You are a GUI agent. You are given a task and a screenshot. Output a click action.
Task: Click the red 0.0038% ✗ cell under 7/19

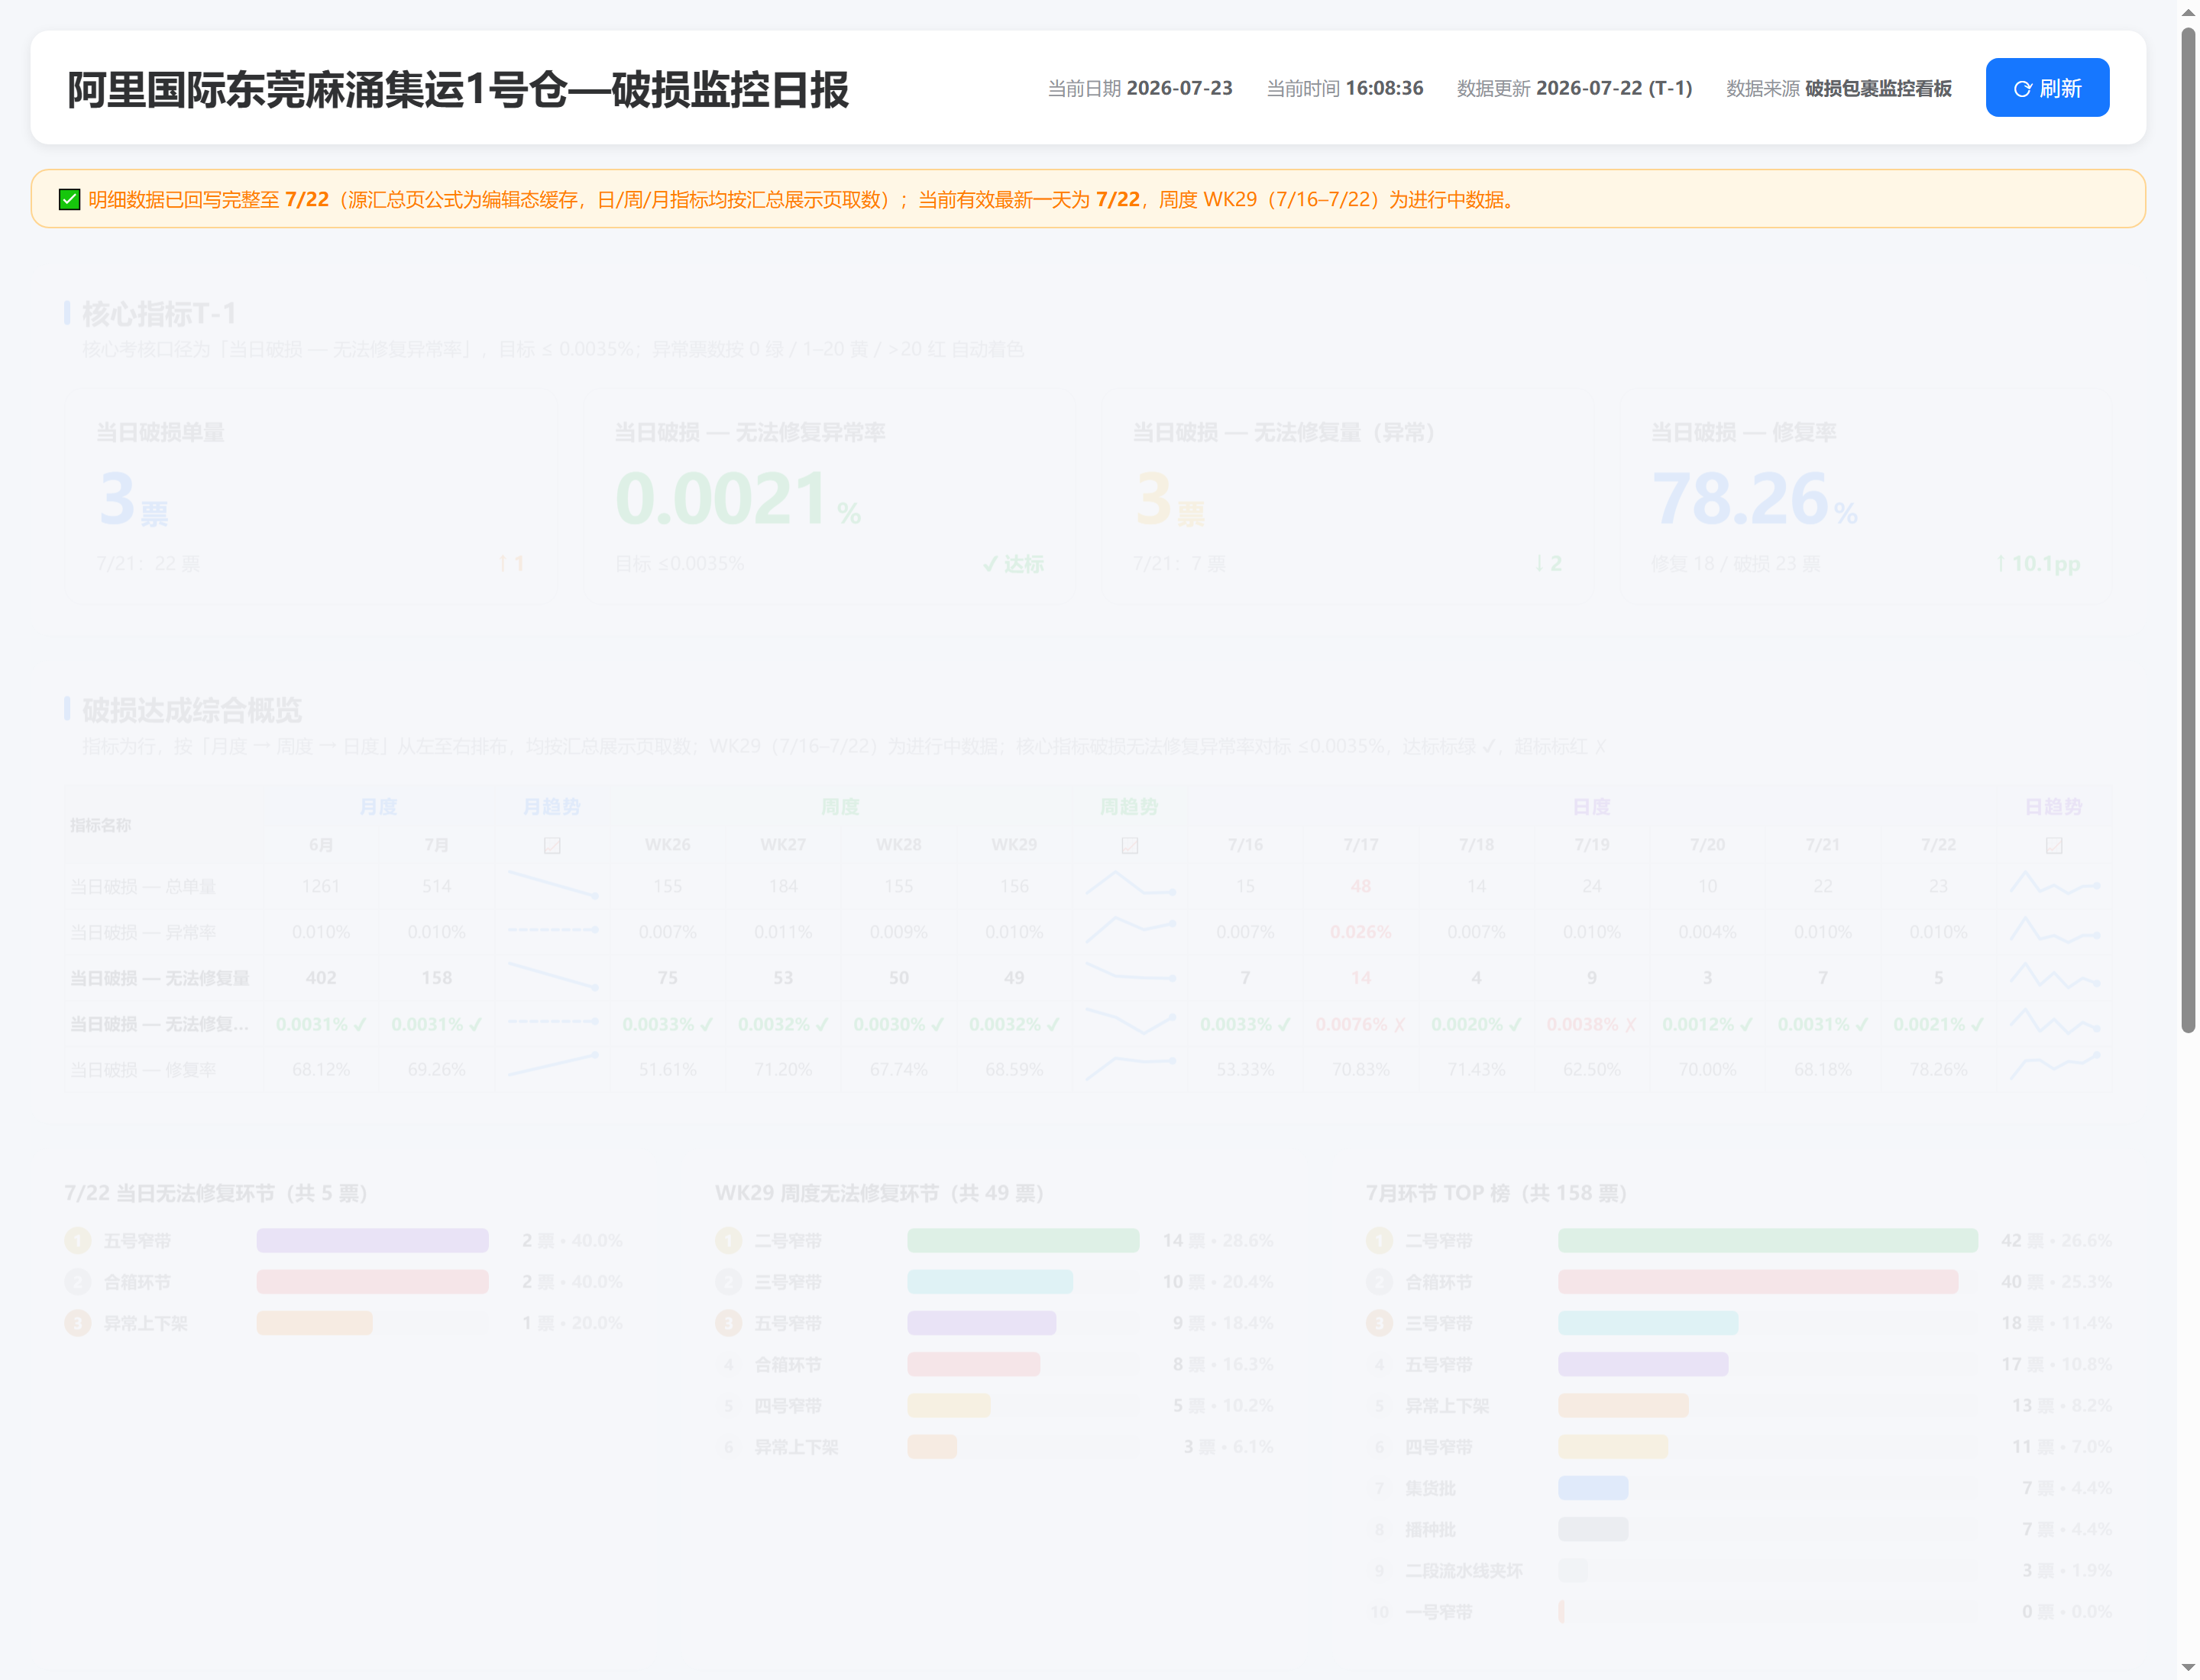[x=1592, y=1024]
